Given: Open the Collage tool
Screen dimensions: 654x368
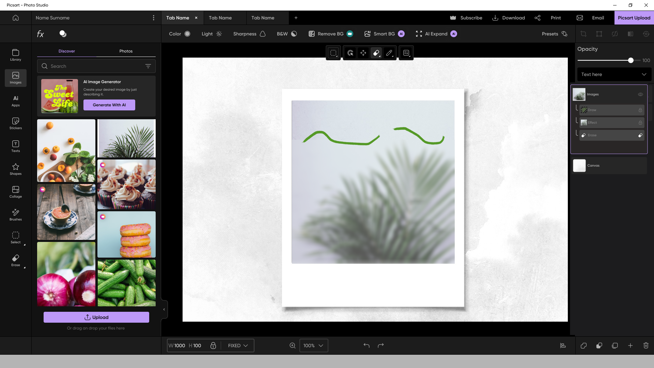Looking at the screenshot, I should (16, 192).
